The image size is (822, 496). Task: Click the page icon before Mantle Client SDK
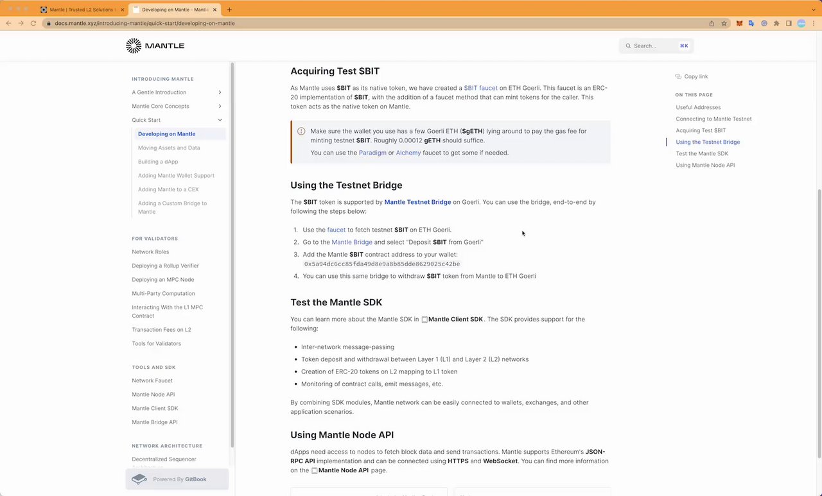[x=424, y=320]
